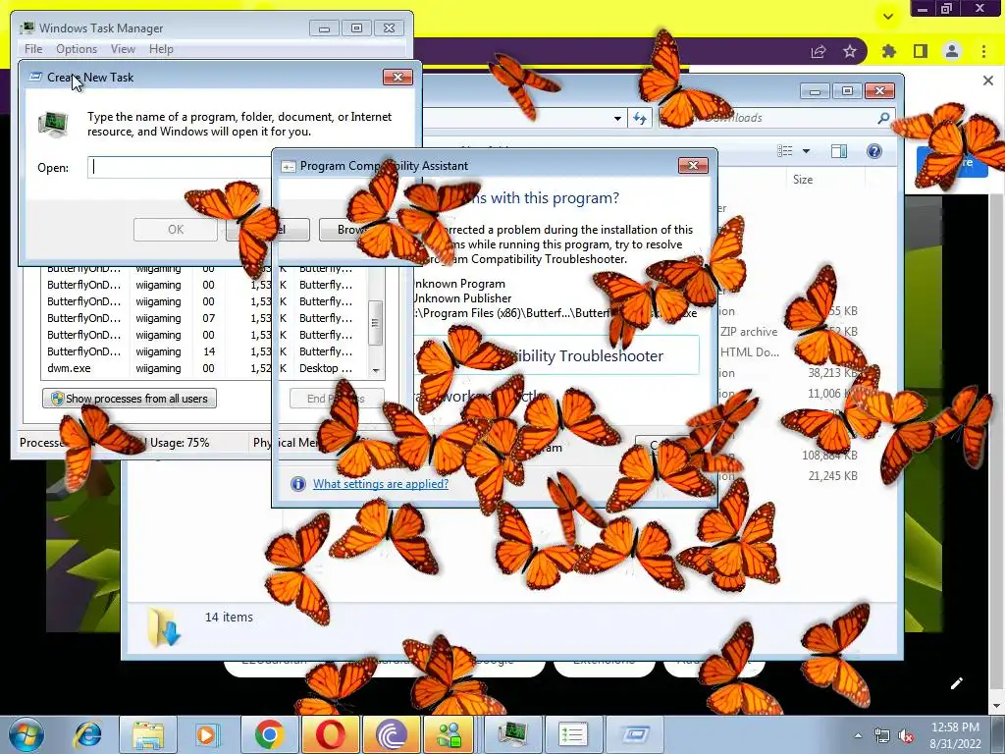Click the Downloads folder icon in details pane
The image size is (1005, 754).
pos(164,627)
